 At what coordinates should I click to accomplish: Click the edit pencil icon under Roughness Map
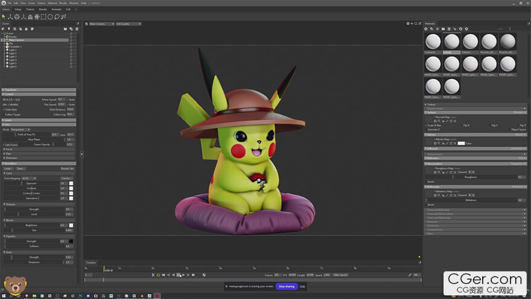click(447, 172)
